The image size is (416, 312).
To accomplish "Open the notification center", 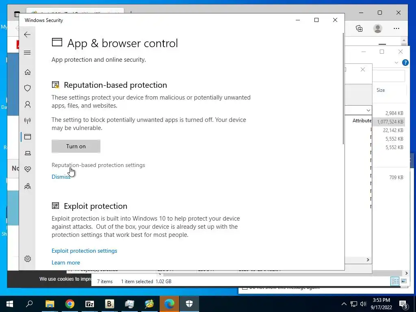I will tap(403, 304).
